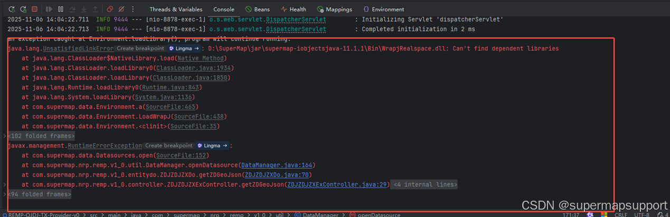670x217 pixels.
Task: View breakpoints with red circles icon
Action: tap(110, 9)
